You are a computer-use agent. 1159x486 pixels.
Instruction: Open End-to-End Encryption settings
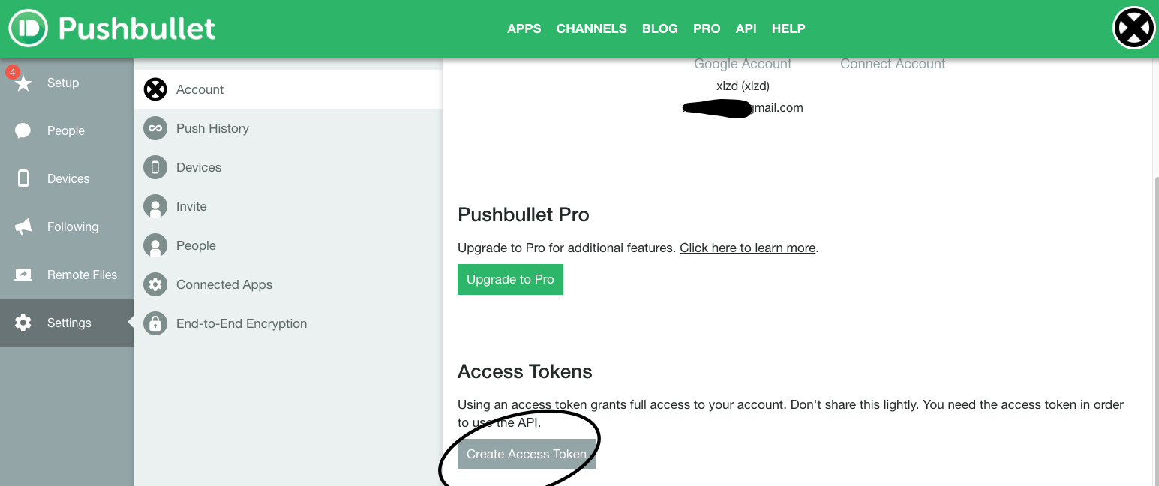241,323
